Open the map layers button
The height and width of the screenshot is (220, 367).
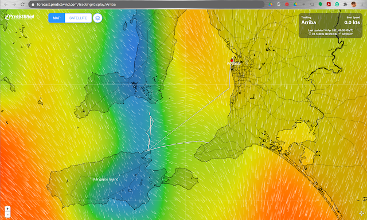[97, 18]
